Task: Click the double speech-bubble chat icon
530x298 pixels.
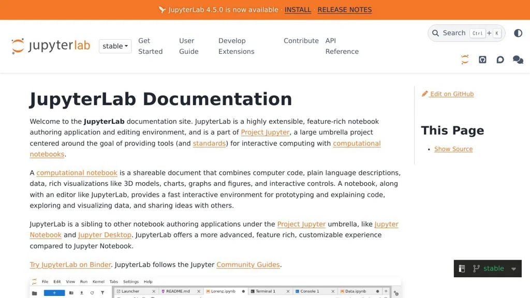Action: (x=518, y=60)
